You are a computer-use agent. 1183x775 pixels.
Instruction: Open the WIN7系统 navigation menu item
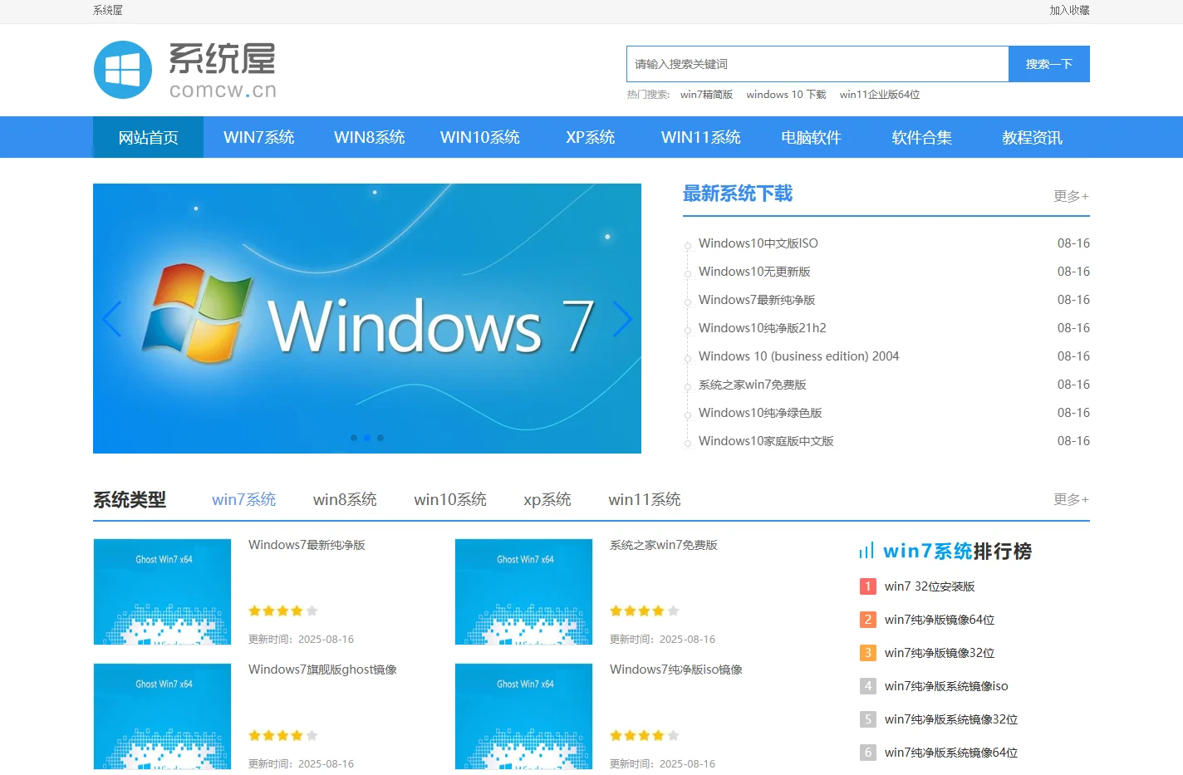pos(258,137)
